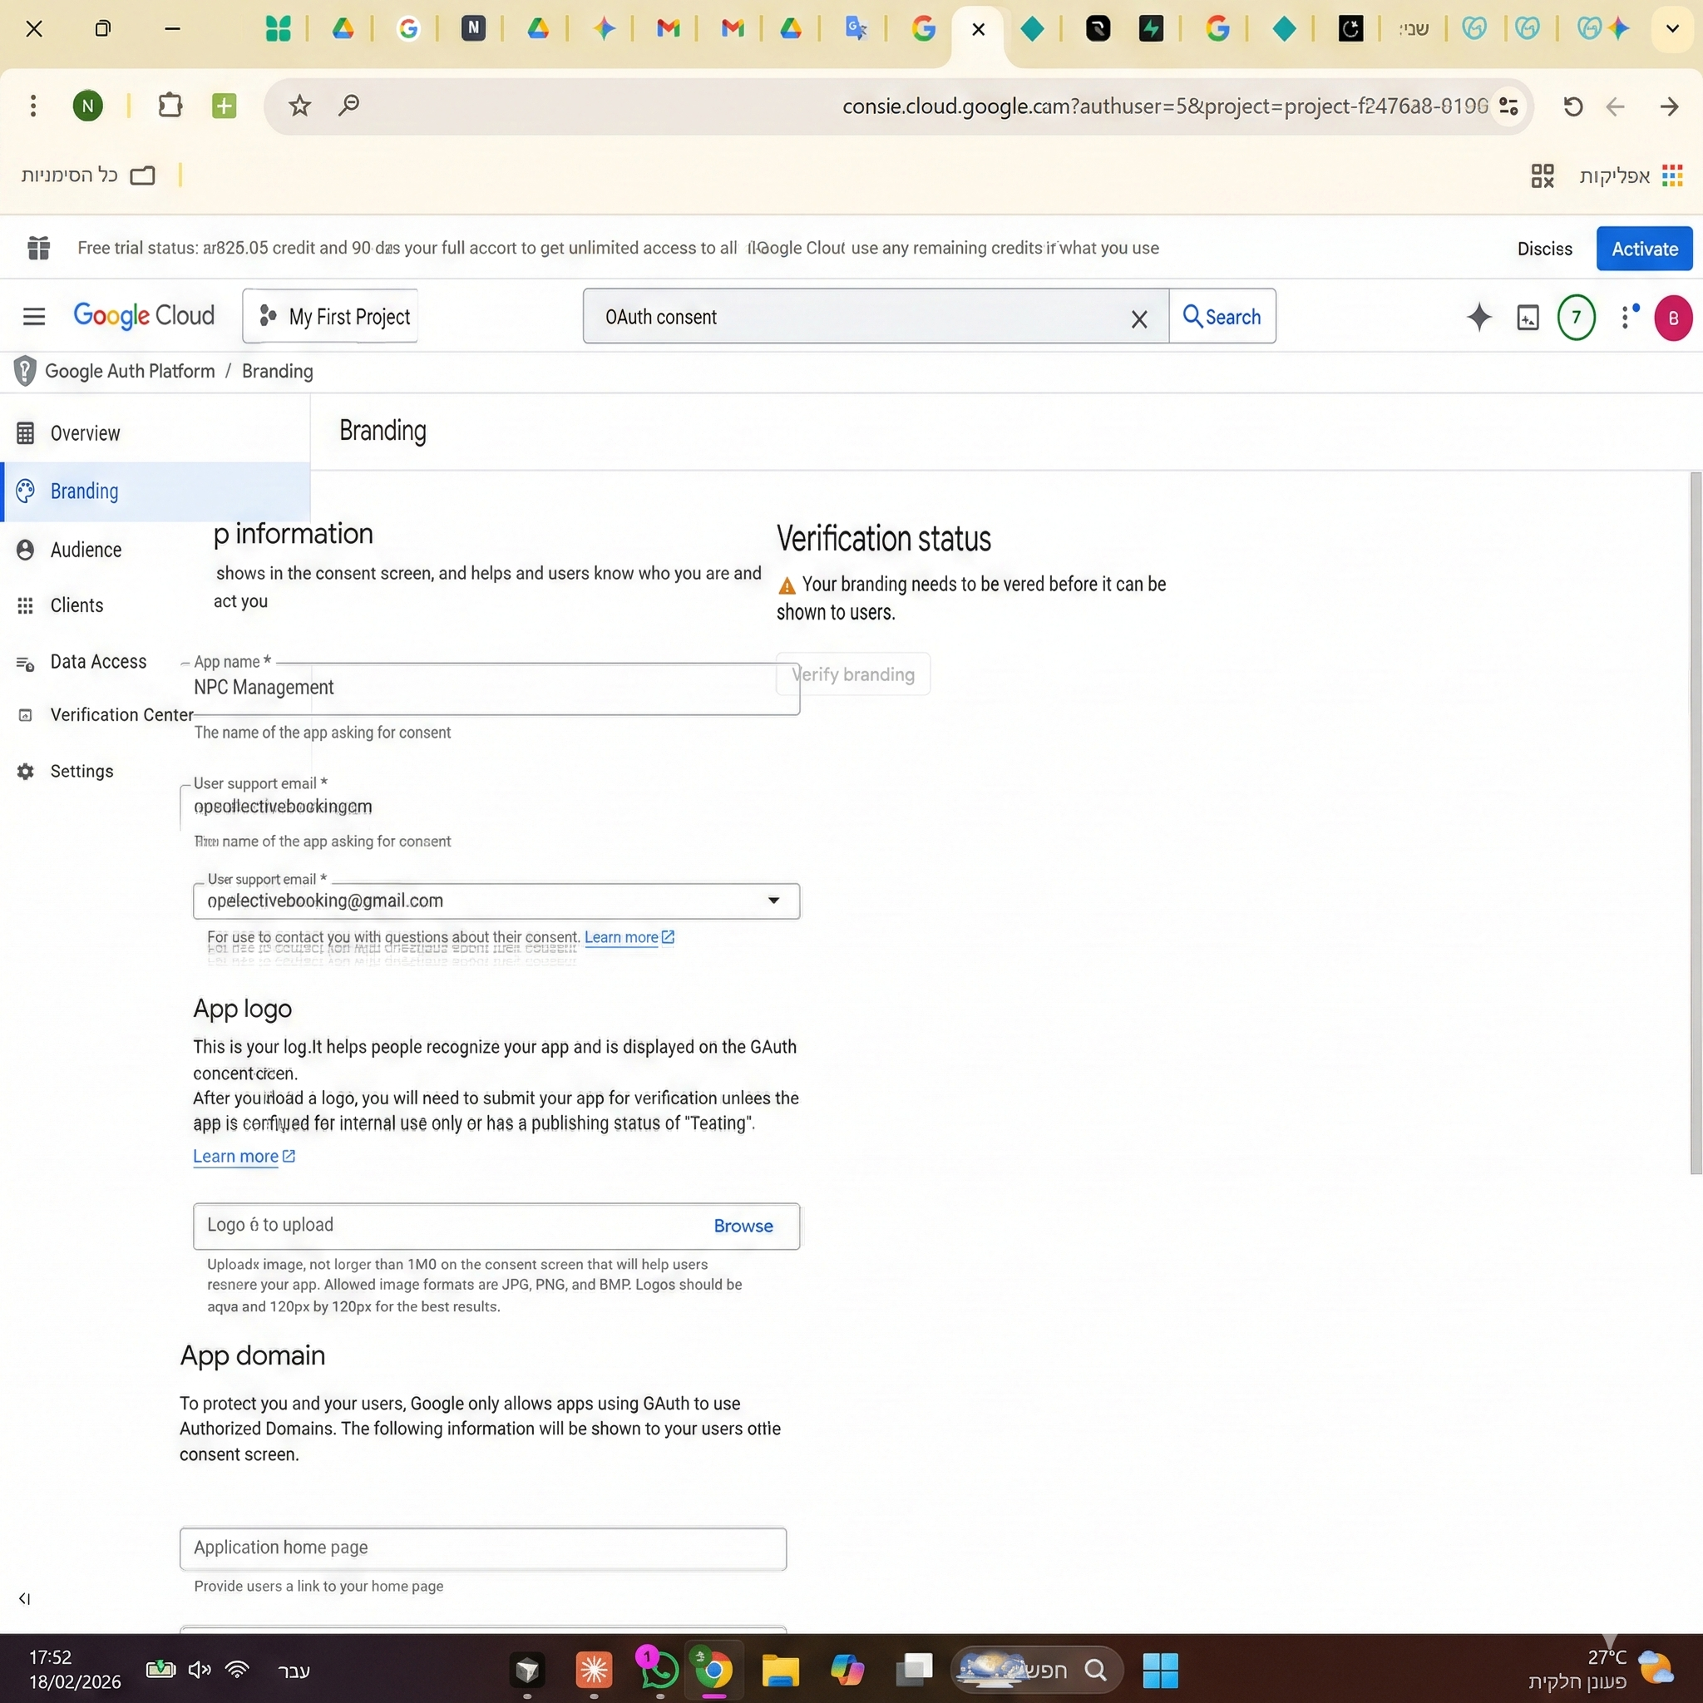1703x1703 pixels.
Task: Click the Application home page field
Action: pos(482,1548)
